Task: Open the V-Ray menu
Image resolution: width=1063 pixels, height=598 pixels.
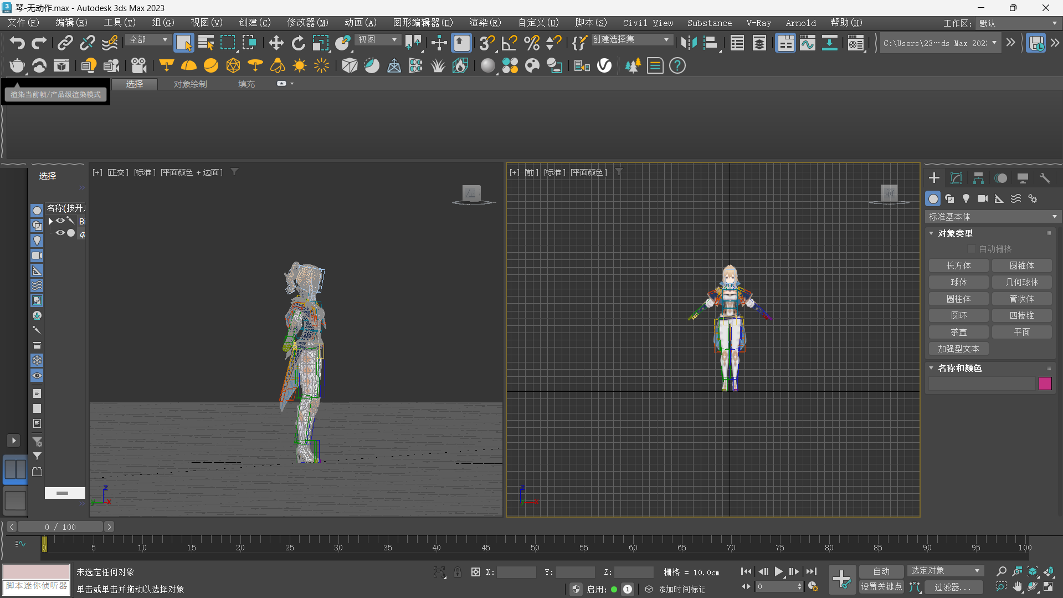Action: tap(758, 23)
